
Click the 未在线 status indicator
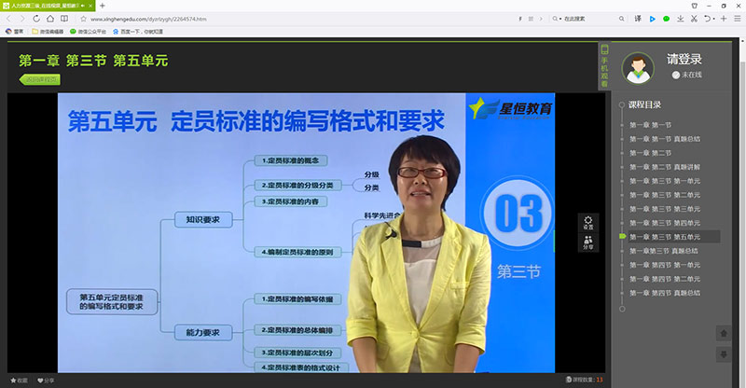687,75
